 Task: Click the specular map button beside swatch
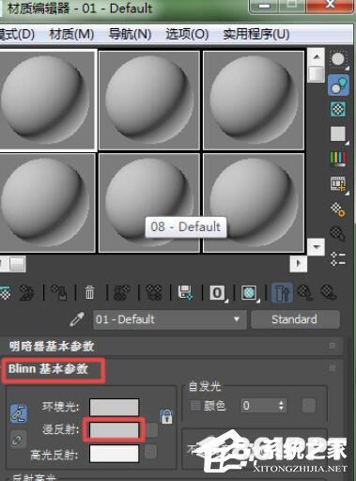click(x=150, y=452)
